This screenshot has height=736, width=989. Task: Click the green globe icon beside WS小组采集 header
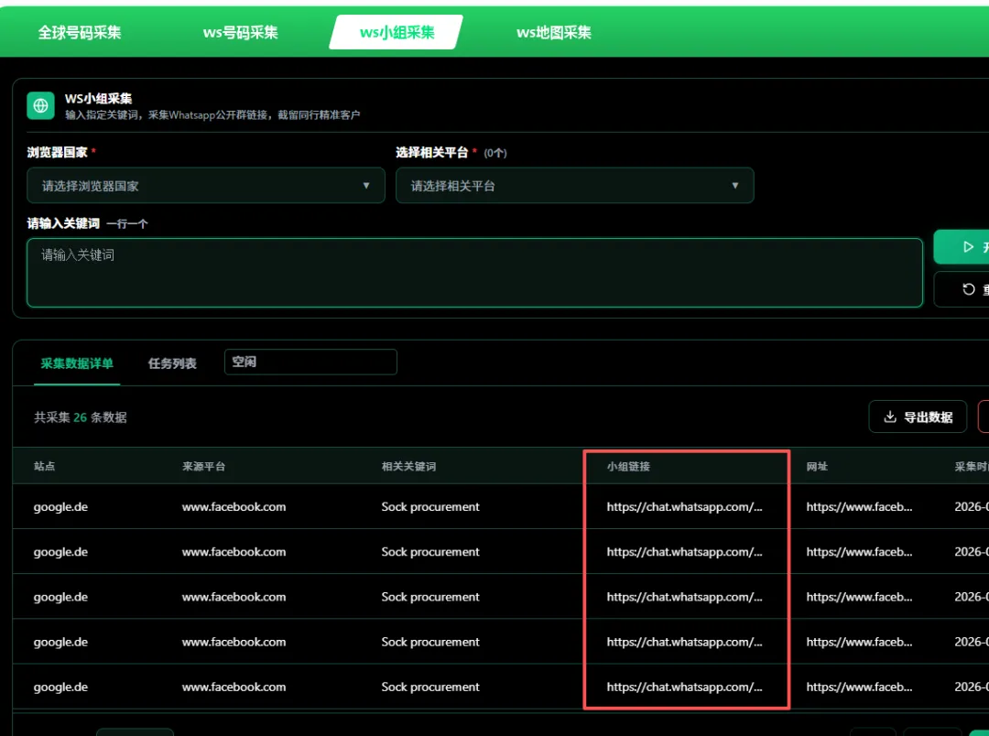pos(40,107)
